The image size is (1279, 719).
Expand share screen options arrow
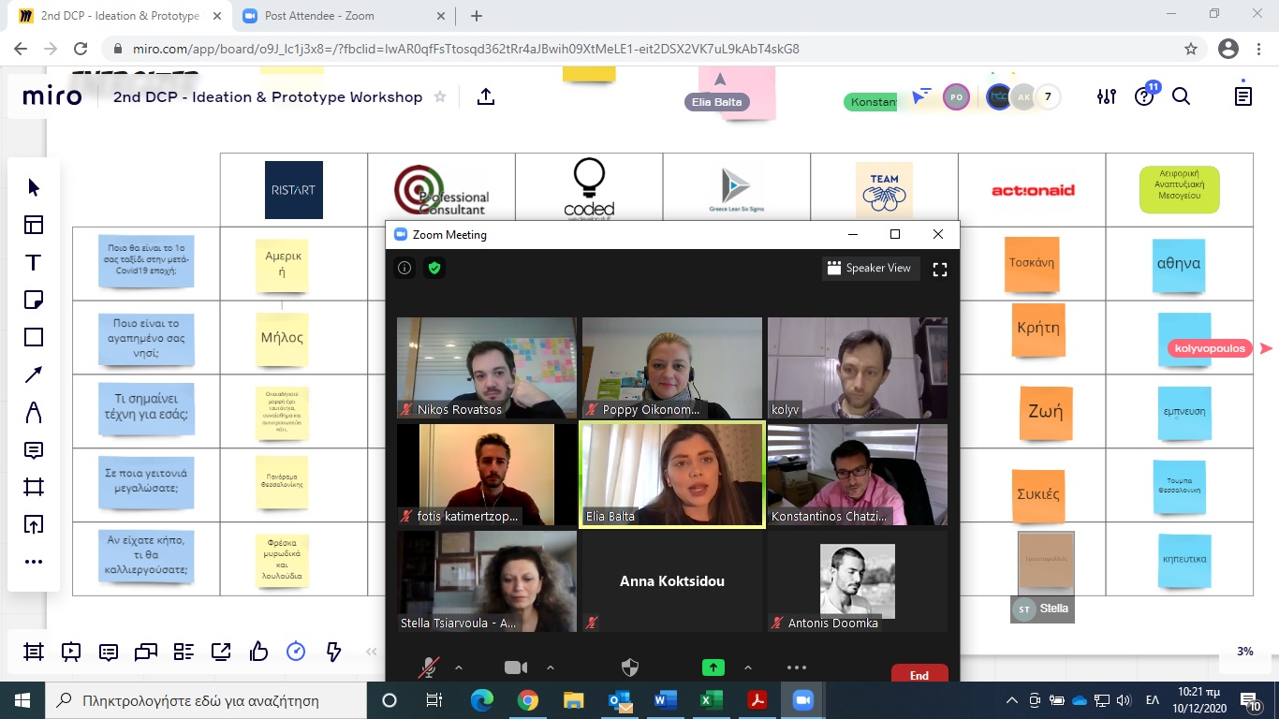tap(747, 668)
